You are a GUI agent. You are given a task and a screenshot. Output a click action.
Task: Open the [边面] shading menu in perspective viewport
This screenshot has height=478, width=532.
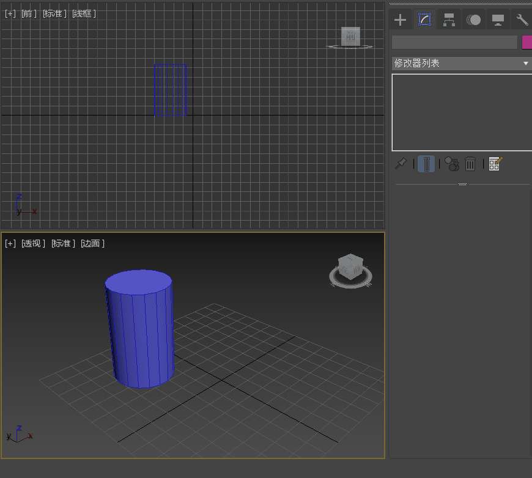[x=93, y=243]
